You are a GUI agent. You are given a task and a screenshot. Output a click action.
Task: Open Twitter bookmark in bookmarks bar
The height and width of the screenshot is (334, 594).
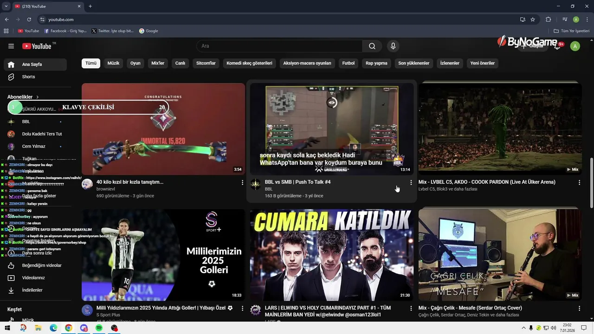point(113,31)
